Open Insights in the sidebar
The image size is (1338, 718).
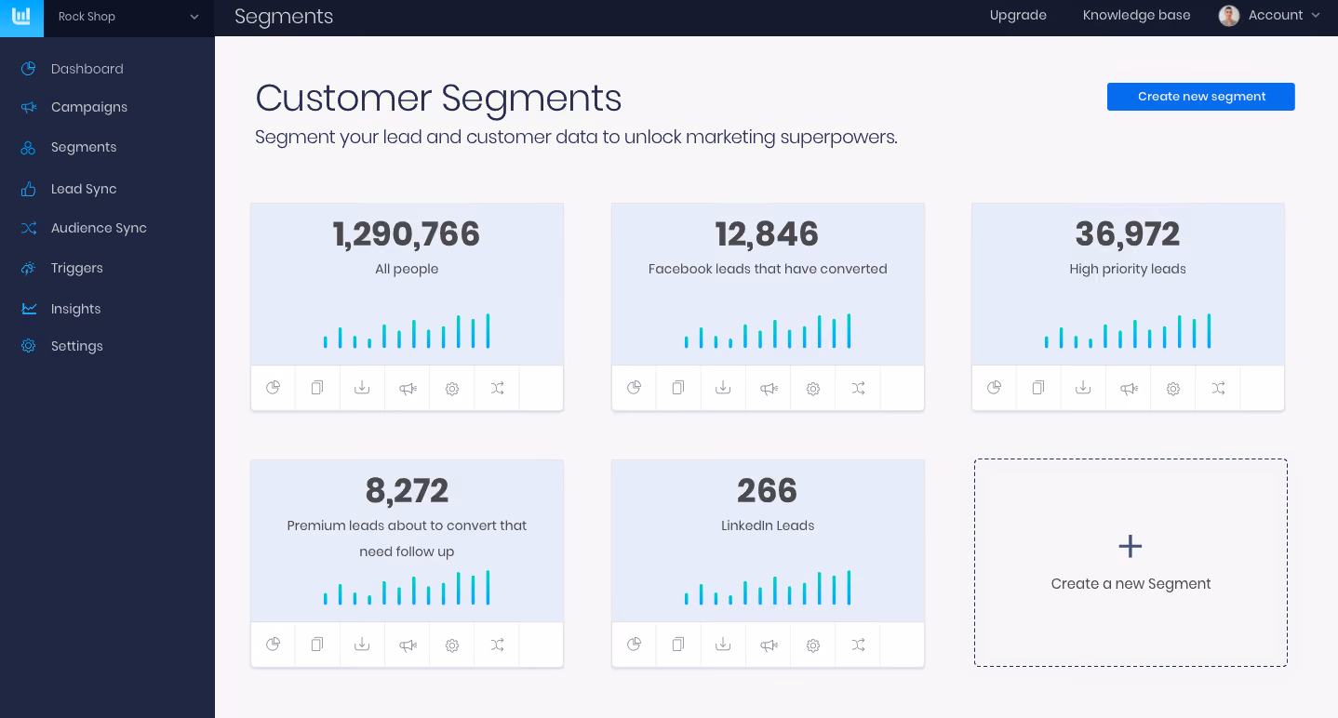click(x=75, y=309)
